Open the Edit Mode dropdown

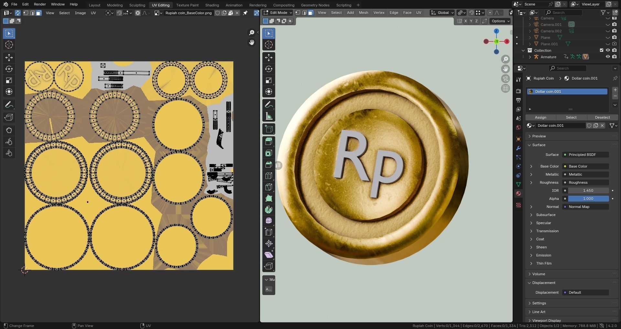click(x=278, y=13)
